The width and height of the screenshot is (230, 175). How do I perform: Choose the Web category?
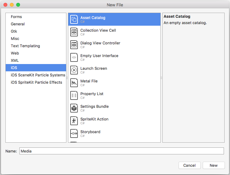click(36, 53)
